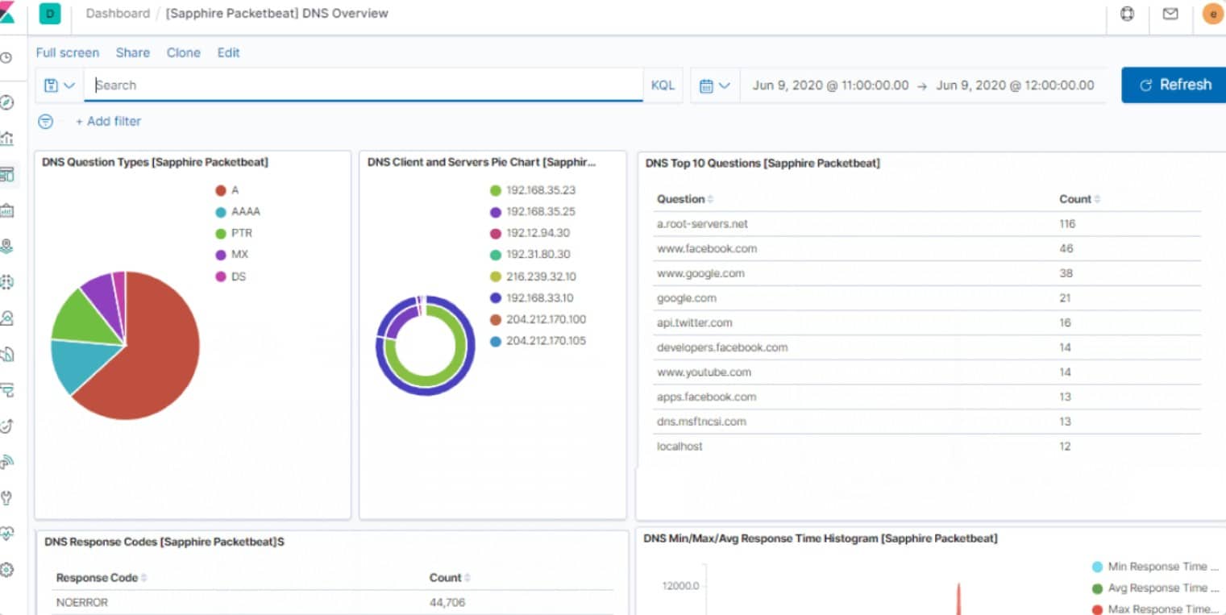Click the blue Refresh button
This screenshot has width=1226, height=615.
(x=1174, y=85)
